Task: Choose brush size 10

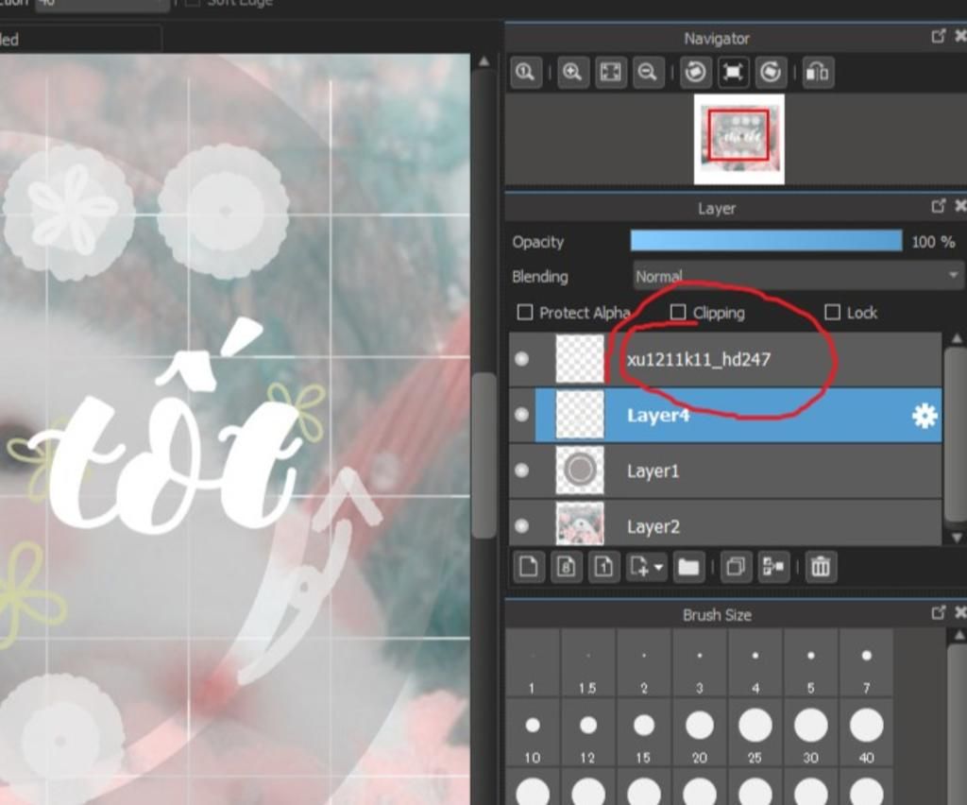Action: coord(533,733)
